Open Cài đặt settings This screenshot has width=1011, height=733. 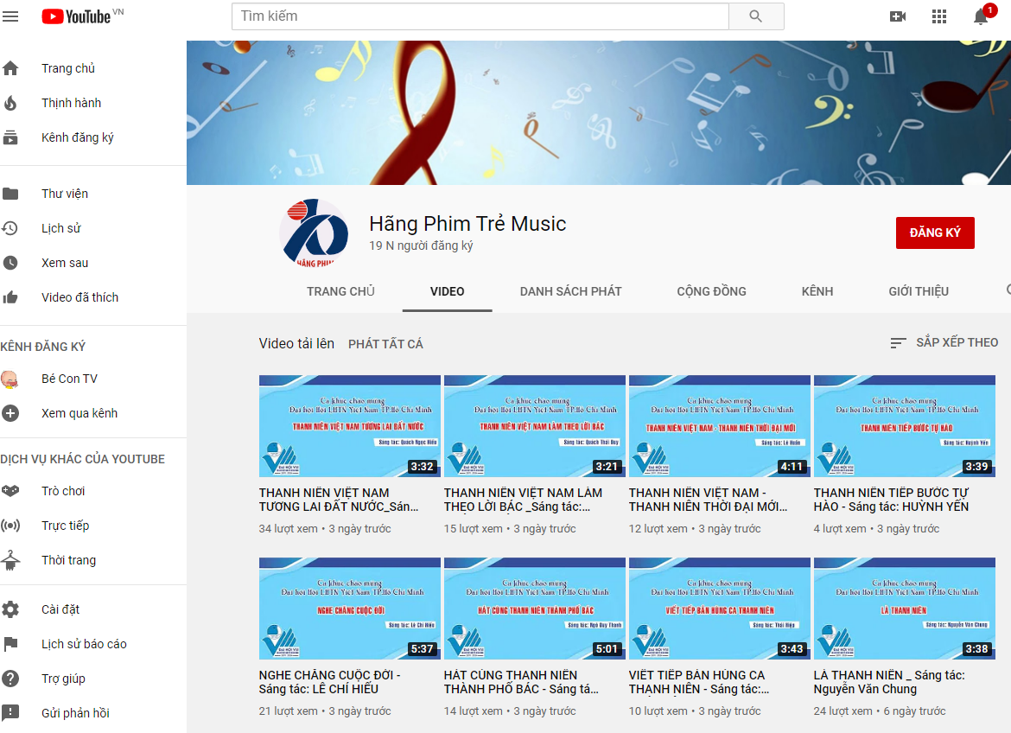pos(60,609)
